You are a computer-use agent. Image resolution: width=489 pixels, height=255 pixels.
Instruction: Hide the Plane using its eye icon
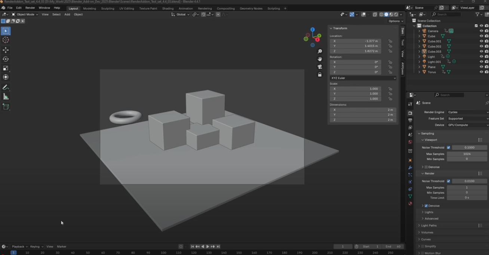[482, 67]
